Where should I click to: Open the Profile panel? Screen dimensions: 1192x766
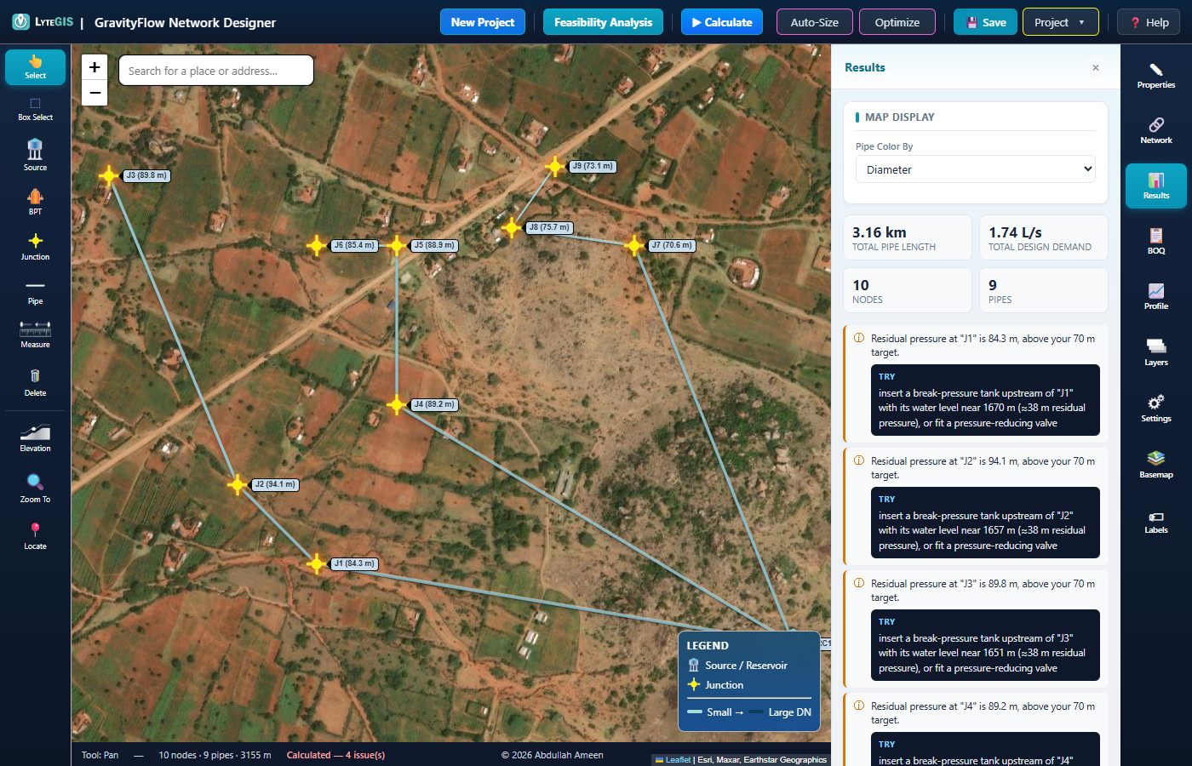coord(1156,297)
